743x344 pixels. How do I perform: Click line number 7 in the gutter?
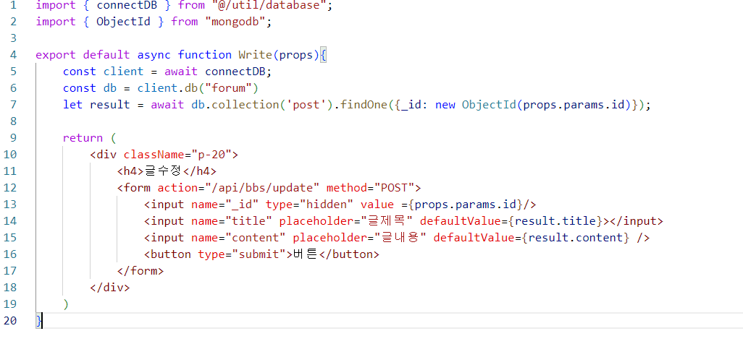13,105
